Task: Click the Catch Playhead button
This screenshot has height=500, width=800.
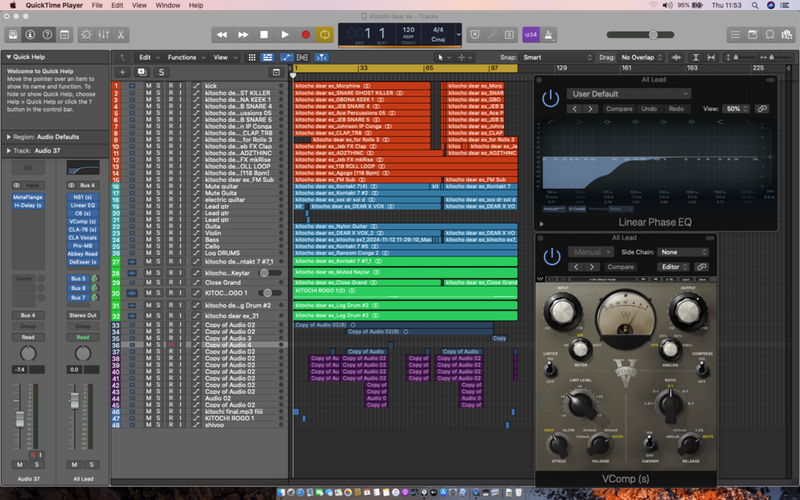Action: pyautogui.click(x=322, y=57)
